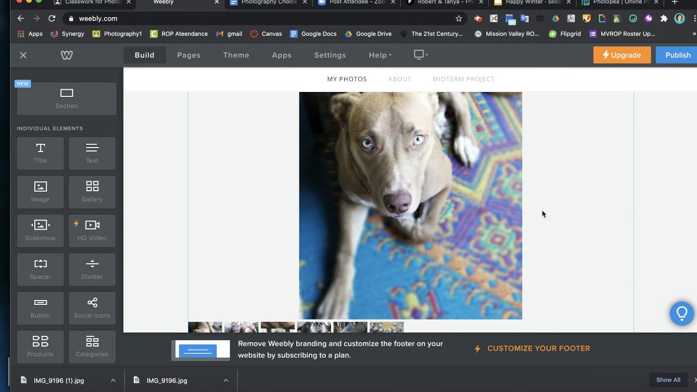Publish the website

(x=677, y=55)
